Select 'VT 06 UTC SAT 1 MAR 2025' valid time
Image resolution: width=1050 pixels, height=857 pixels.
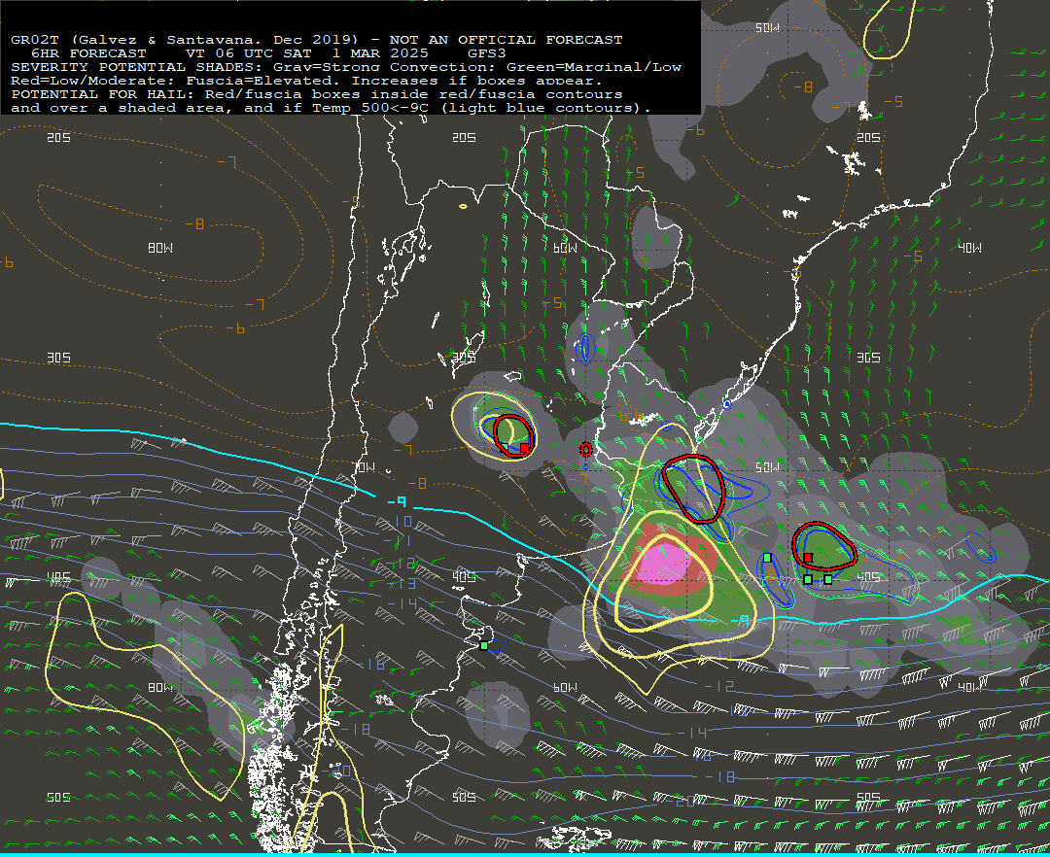pos(306,53)
